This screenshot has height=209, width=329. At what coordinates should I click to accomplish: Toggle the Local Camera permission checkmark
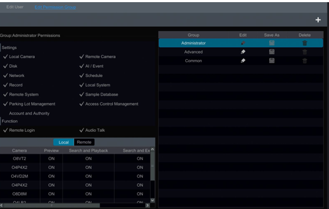tap(6, 56)
